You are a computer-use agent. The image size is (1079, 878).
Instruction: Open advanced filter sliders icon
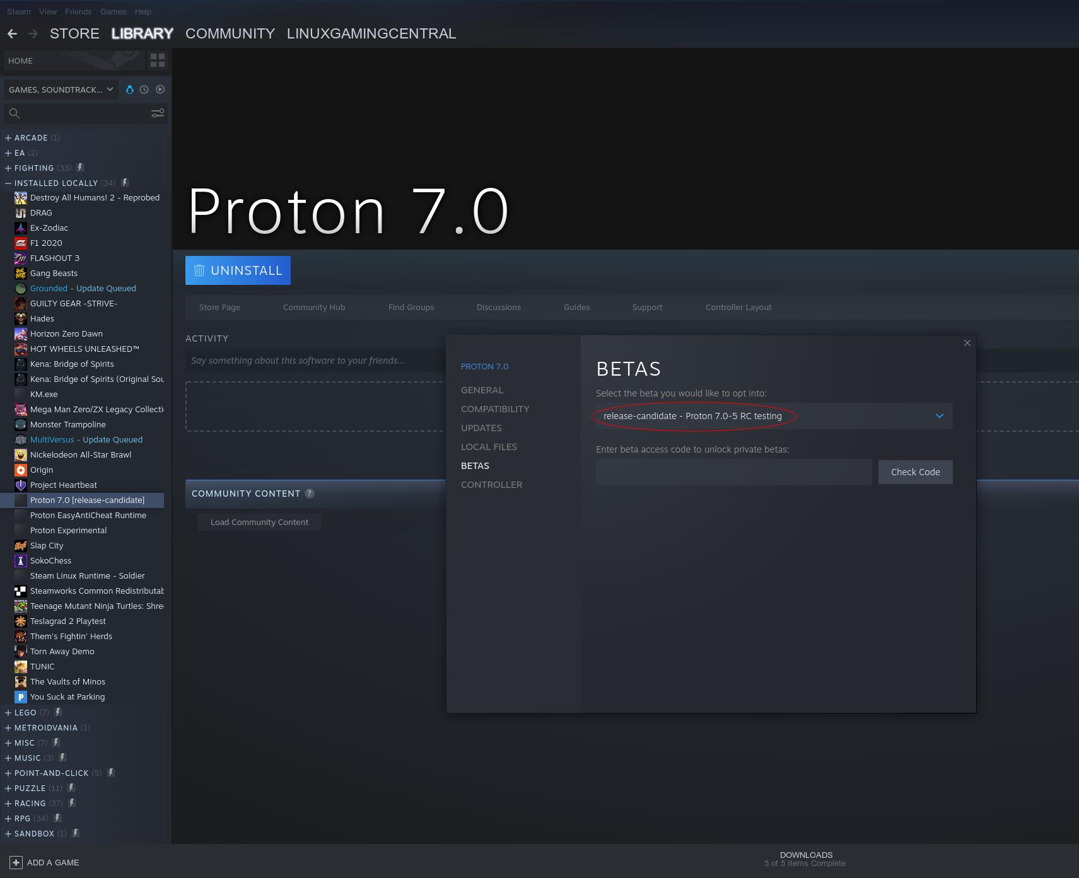coord(158,113)
